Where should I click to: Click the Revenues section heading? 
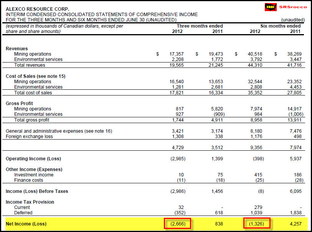(17, 49)
